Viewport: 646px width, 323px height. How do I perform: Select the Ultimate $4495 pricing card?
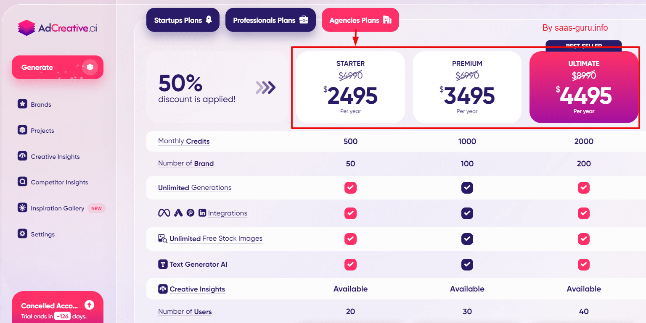click(584, 87)
